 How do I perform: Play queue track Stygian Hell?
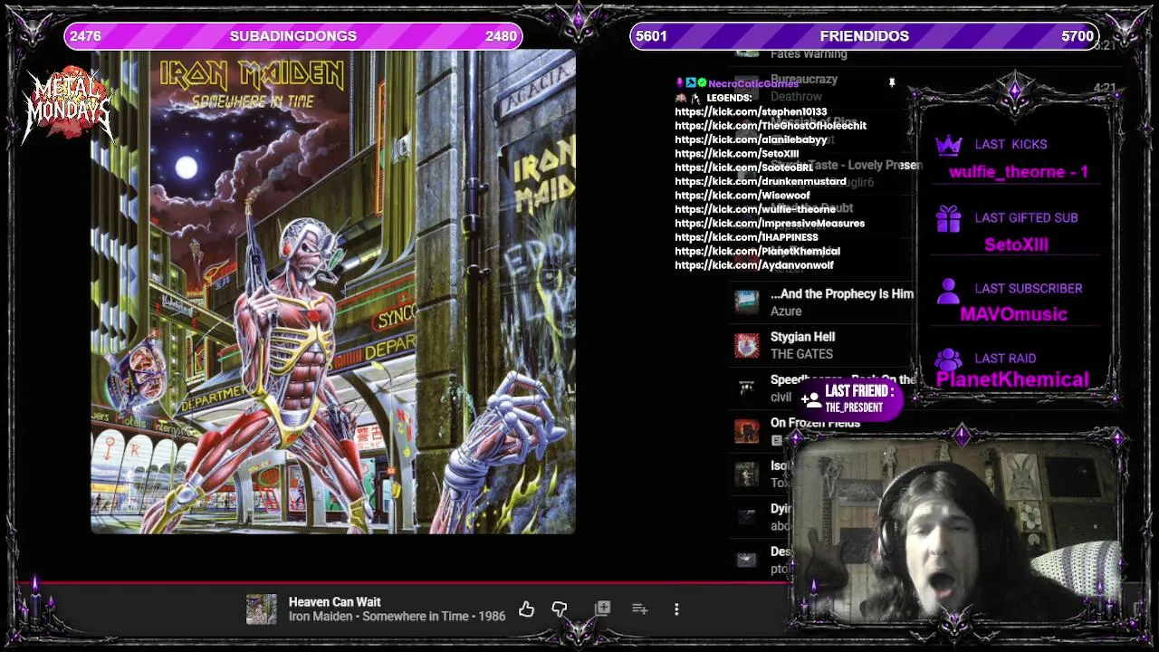click(802, 337)
